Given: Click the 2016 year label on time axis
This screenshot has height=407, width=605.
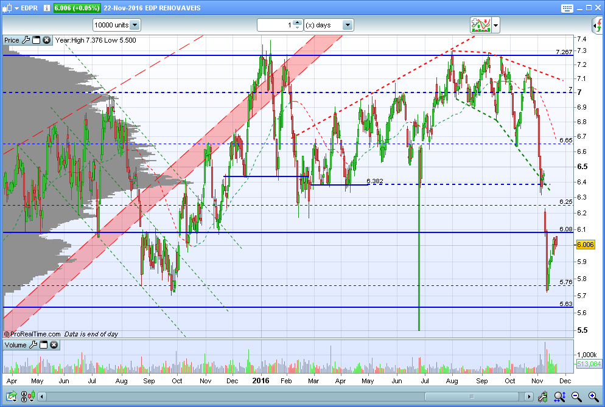Looking at the screenshot, I should (261, 381).
